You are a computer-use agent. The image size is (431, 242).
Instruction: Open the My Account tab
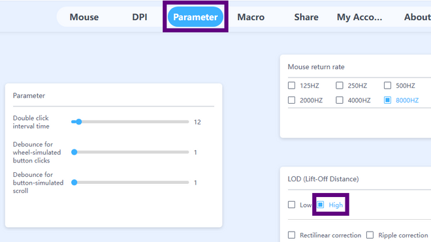coord(360,17)
